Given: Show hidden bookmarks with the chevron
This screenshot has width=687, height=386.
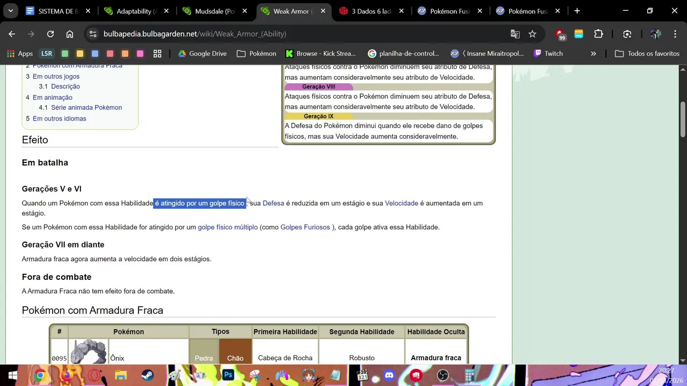Looking at the screenshot, I should point(594,54).
